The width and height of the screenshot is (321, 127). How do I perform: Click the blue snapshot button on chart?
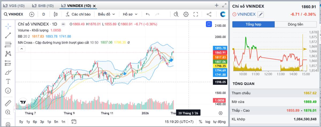[209, 24]
